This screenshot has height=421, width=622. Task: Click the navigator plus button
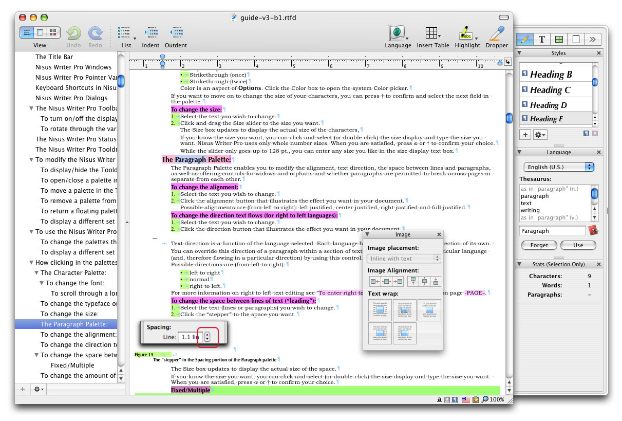(x=22, y=389)
